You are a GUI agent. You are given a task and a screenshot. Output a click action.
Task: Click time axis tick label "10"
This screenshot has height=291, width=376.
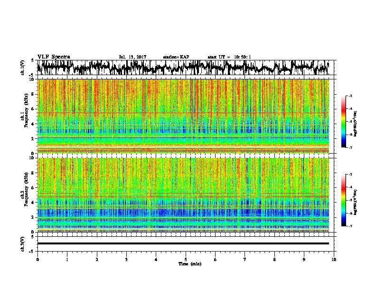pos(334,260)
